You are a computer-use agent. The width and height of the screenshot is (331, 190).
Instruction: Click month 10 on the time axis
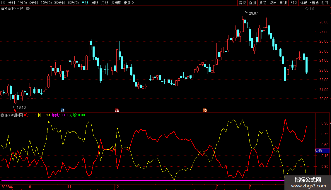[29, 186]
